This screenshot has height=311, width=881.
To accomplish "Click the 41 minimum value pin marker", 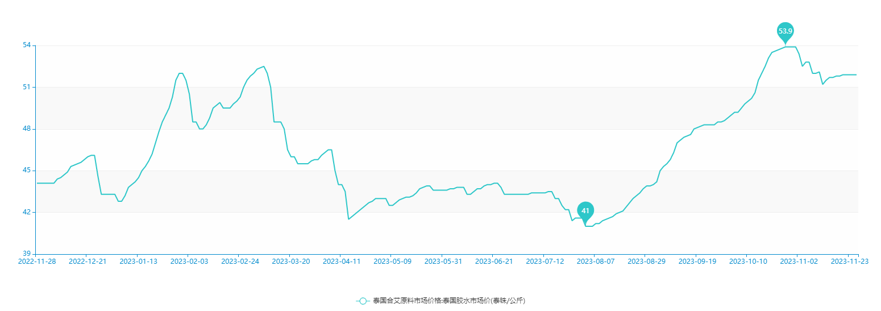I will pos(585,211).
